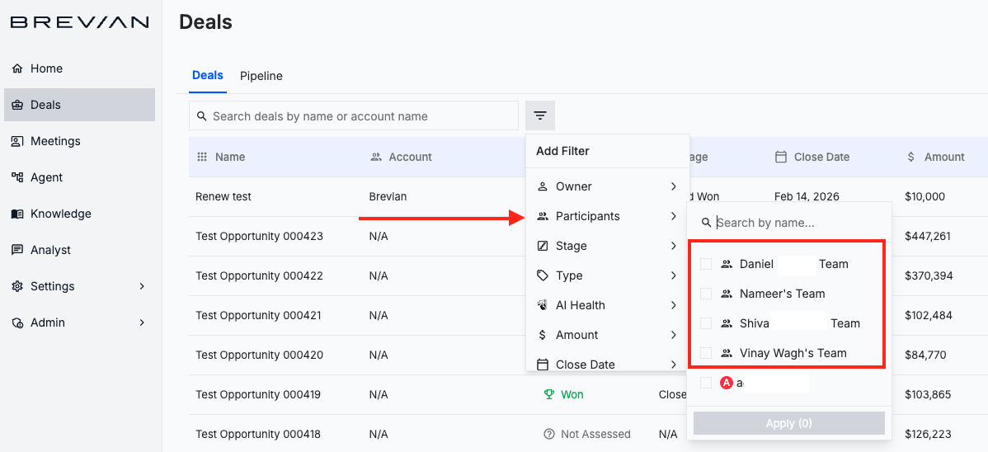The image size is (988, 452).
Task: Click the Apply (0) button
Action: tap(789, 424)
